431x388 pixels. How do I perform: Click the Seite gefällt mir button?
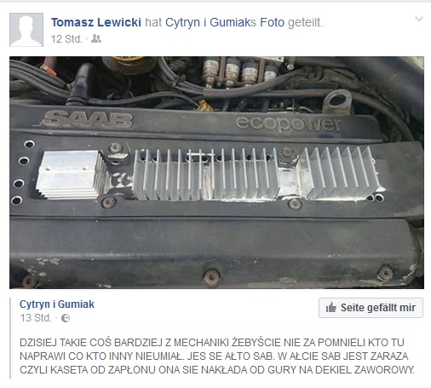tap(371, 308)
